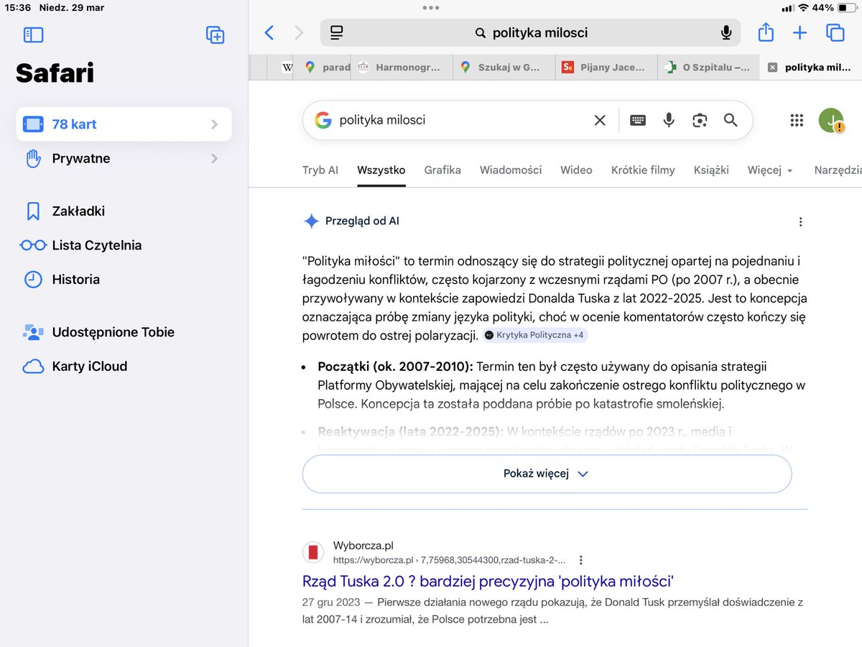This screenshot has height=647, width=862.
Task: Click the multitasking three dots at top
Action: point(431,8)
